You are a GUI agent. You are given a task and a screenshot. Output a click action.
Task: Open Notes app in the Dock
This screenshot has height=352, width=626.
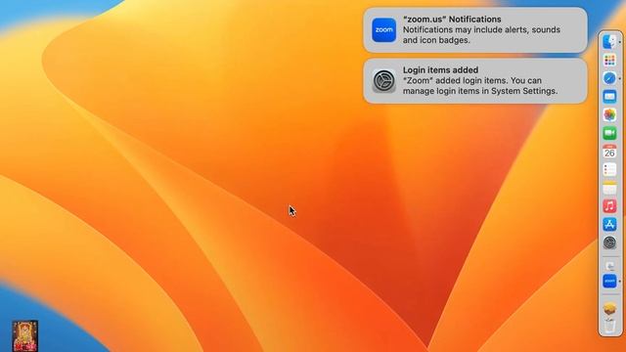point(609,188)
